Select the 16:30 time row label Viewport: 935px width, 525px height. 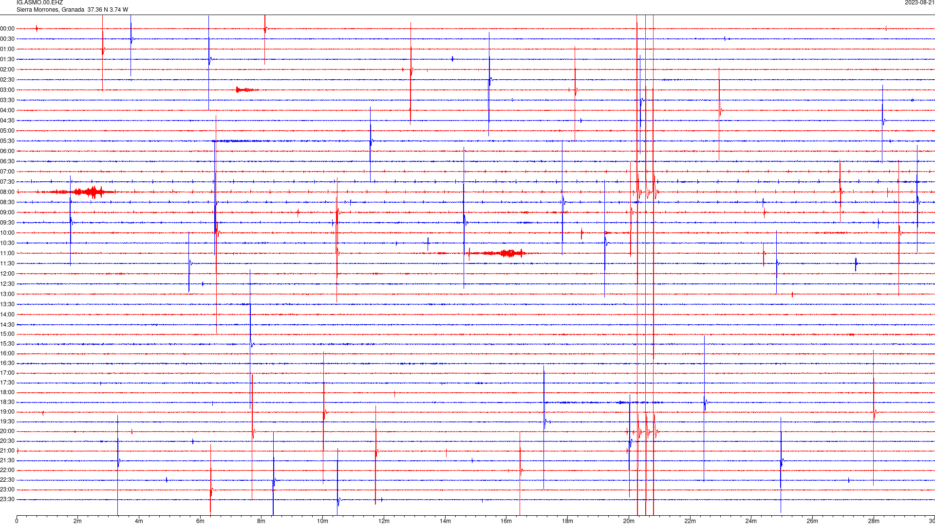[7, 363]
